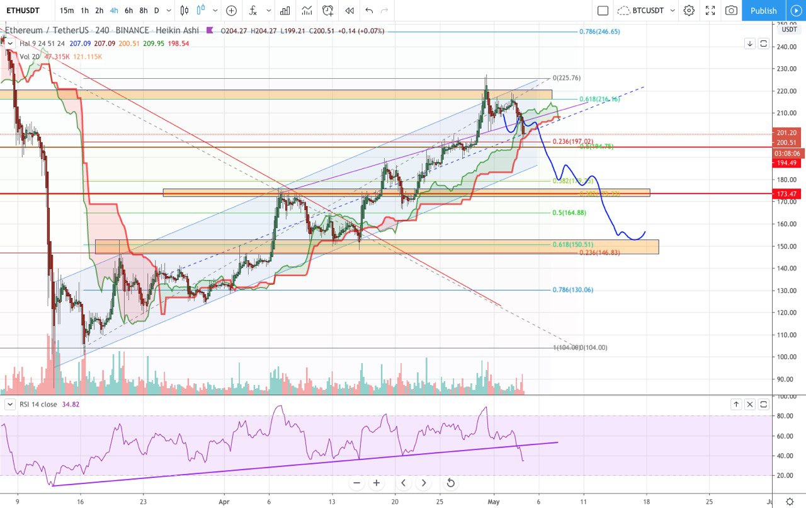
Task: Open the Strategy icon left of alert
Action: [307, 10]
